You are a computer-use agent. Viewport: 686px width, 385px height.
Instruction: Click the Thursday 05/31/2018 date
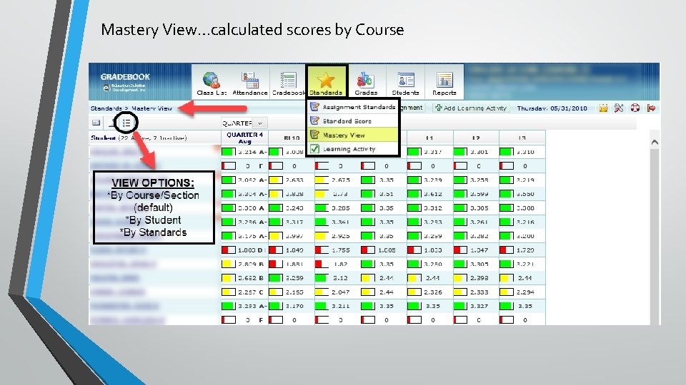pyautogui.click(x=552, y=108)
